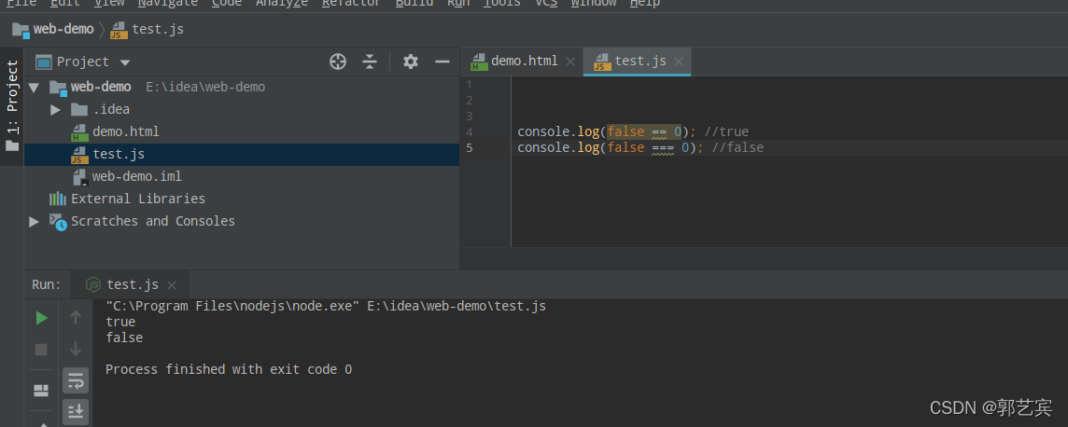Select test.js in the project tree
The width and height of the screenshot is (1068, 427).
coord(119,155)
